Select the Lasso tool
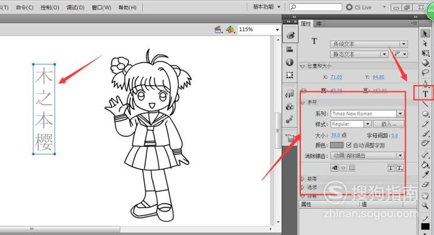This screenshot has height=235, width=434. (425, 72)
